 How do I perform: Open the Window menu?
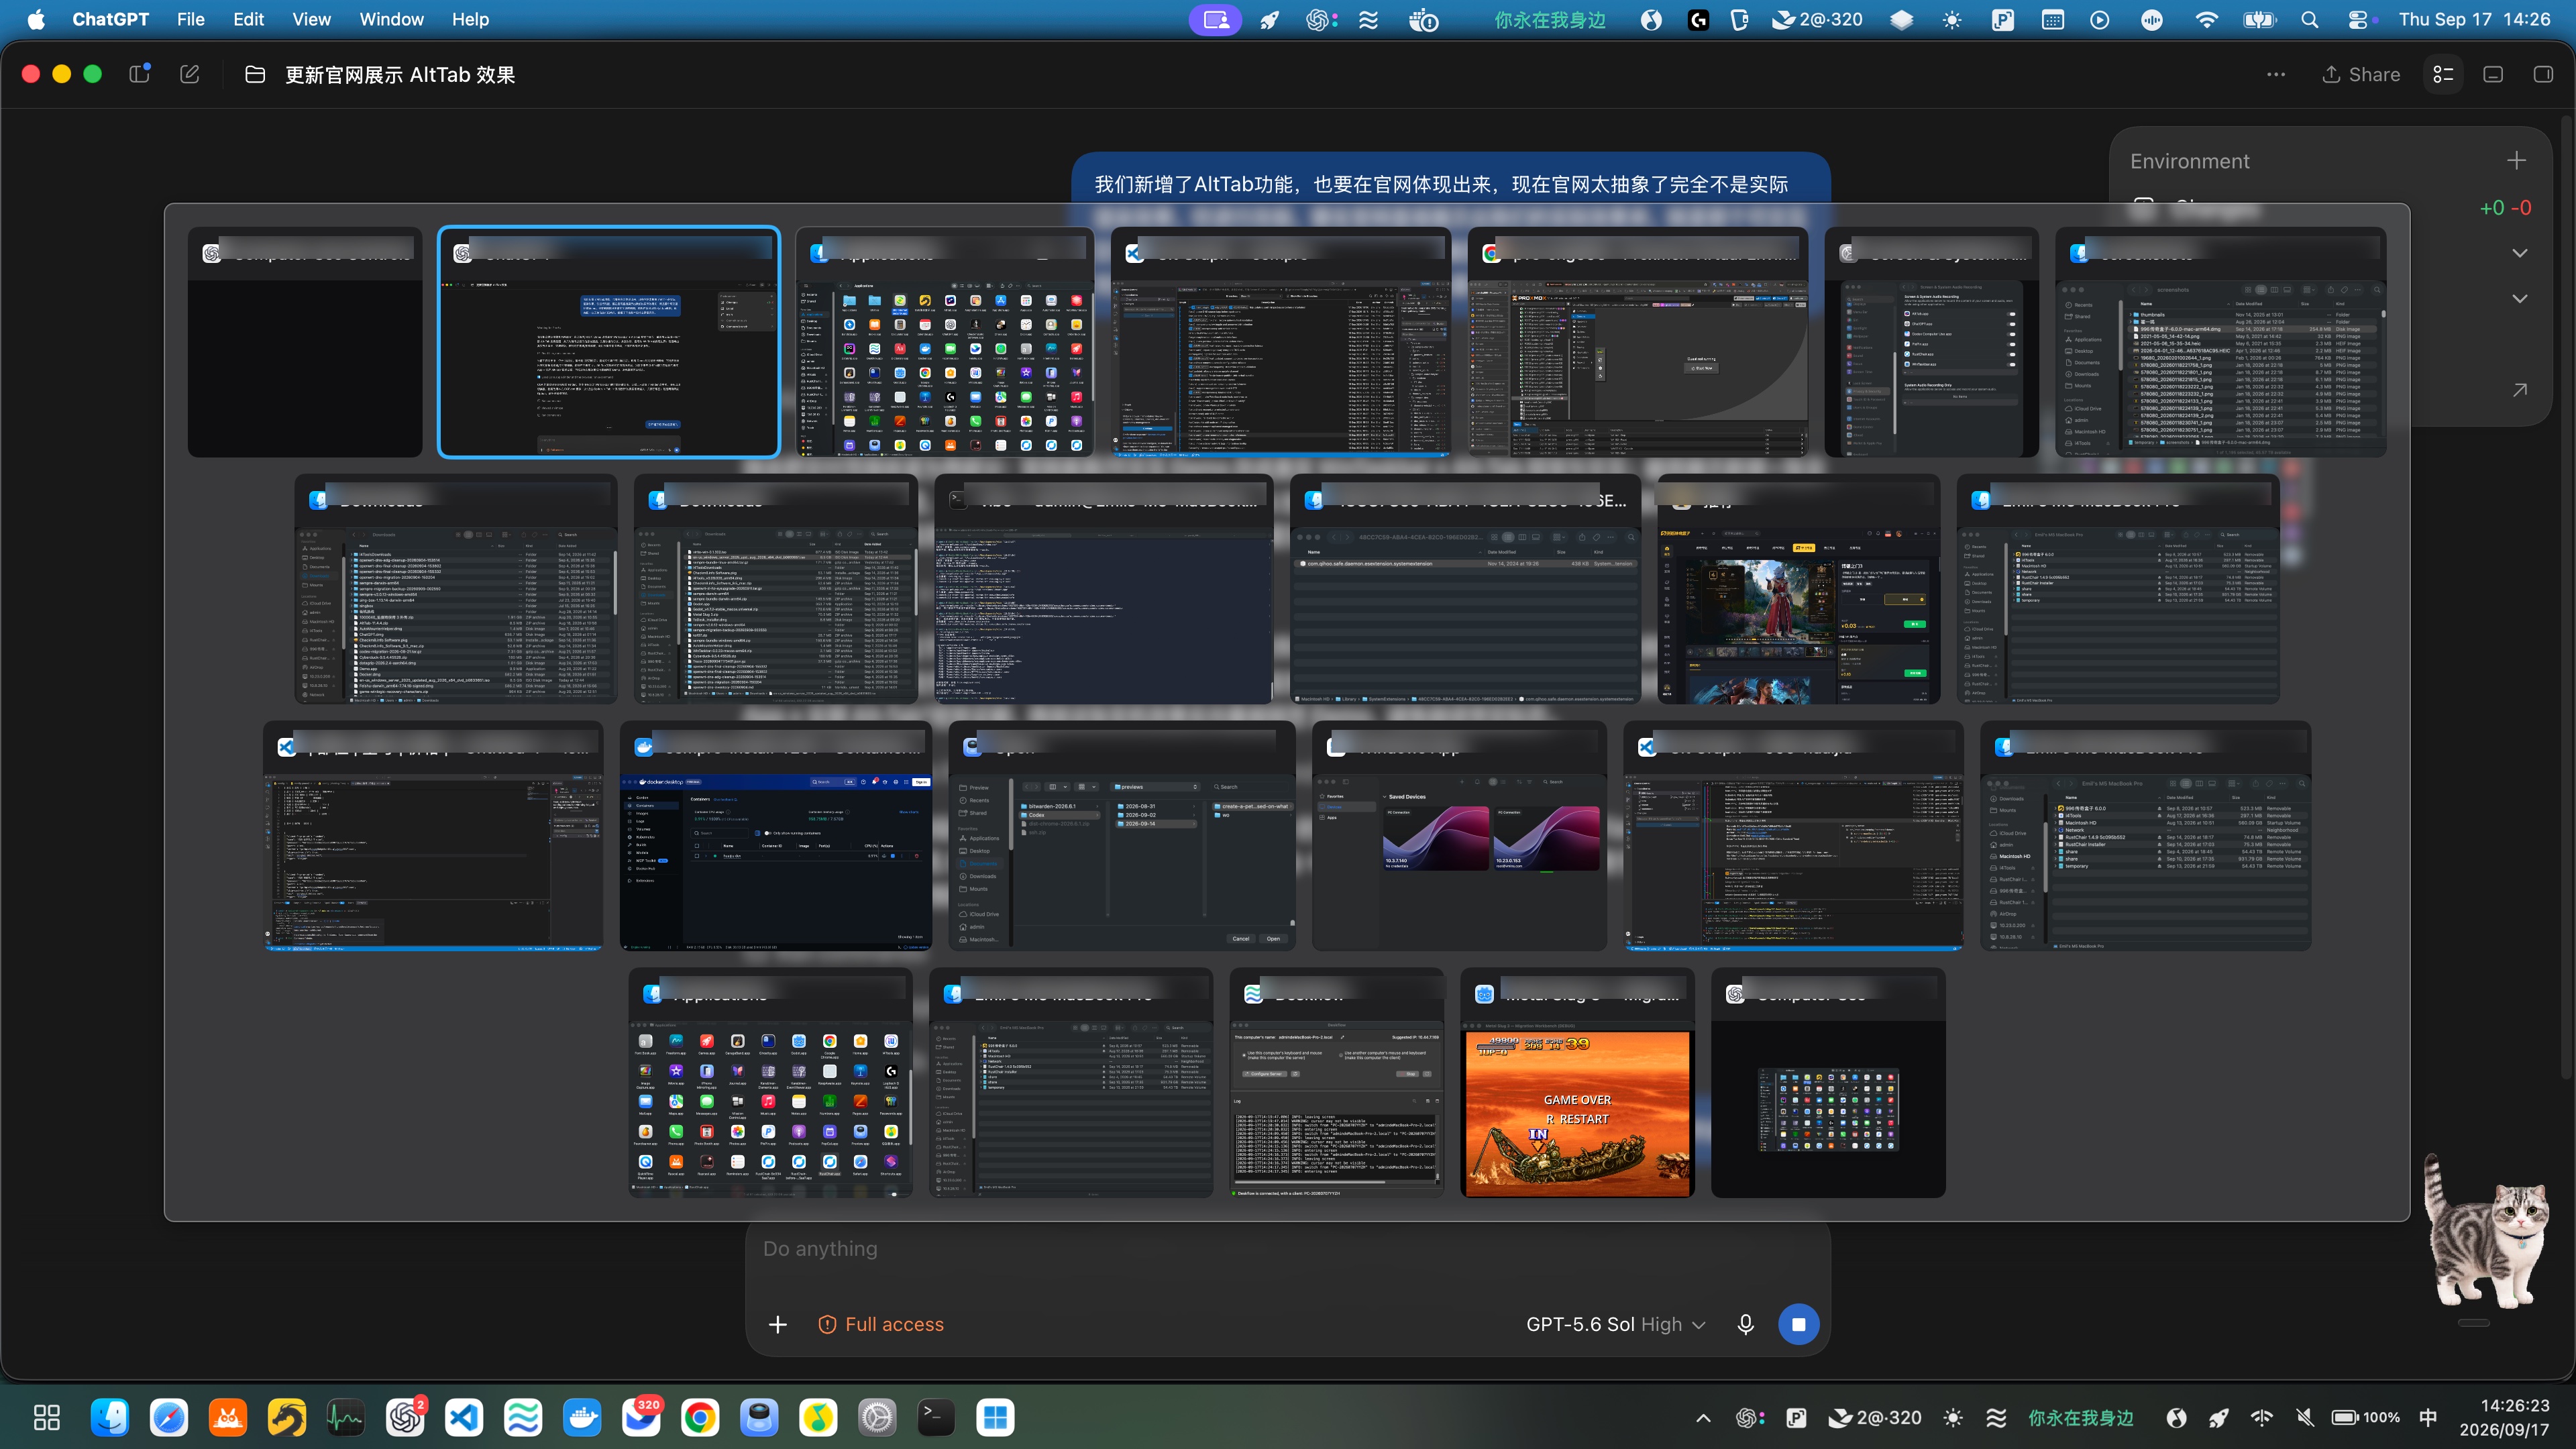pyautogui.click(x=391, y=19)
